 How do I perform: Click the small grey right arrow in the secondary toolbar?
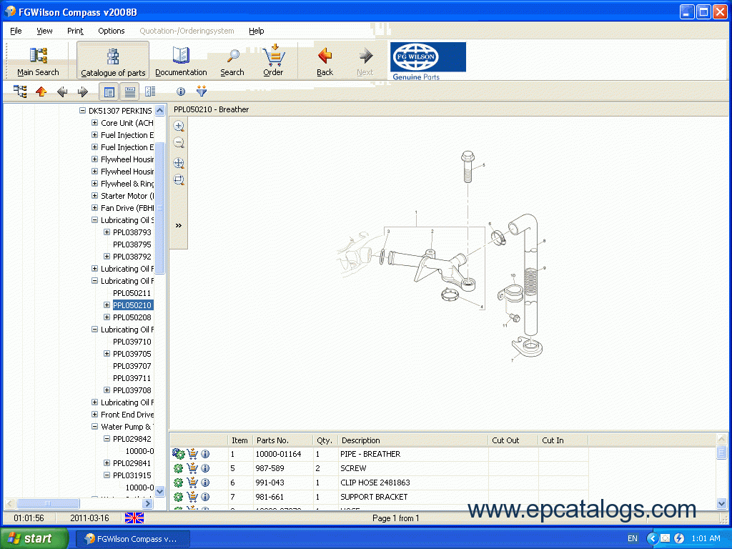[83, 91]
